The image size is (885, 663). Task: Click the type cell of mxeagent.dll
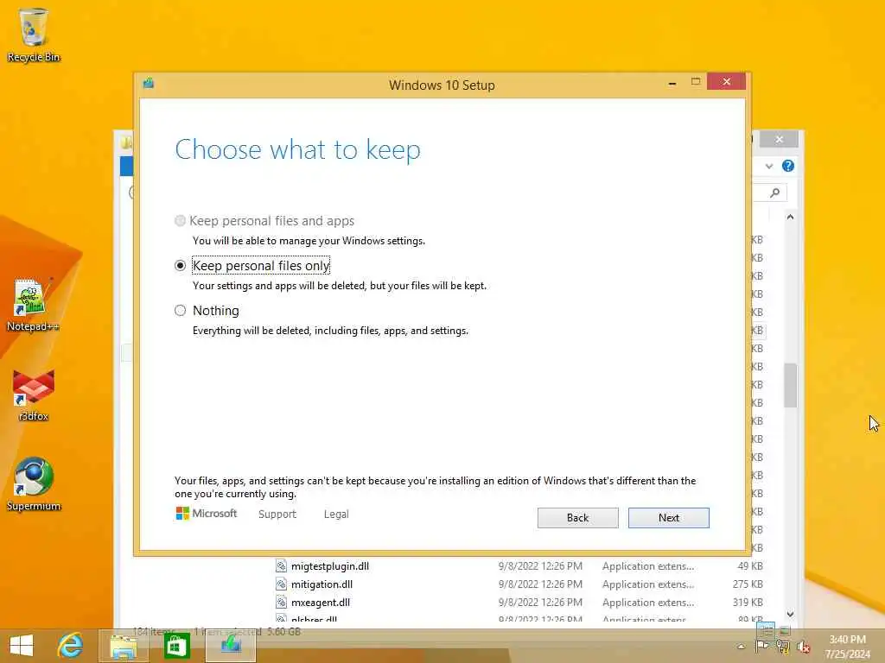648,602
